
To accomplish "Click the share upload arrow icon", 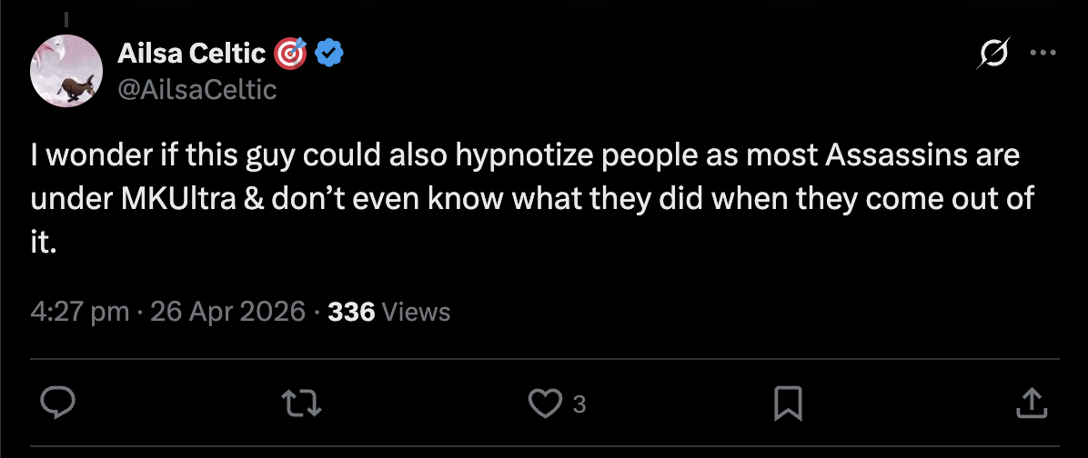I will coord(1029,403).
